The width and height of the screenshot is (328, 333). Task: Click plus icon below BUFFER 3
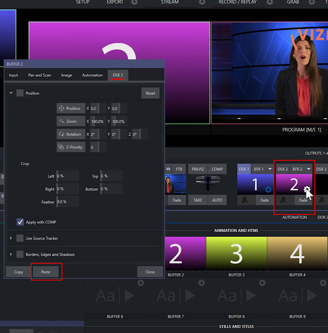(262, 283)
